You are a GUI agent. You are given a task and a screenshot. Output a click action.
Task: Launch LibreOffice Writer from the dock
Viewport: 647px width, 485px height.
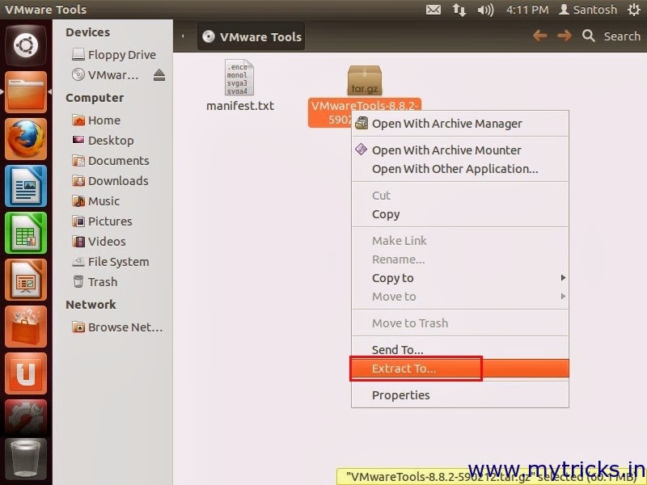pos(26,186)
